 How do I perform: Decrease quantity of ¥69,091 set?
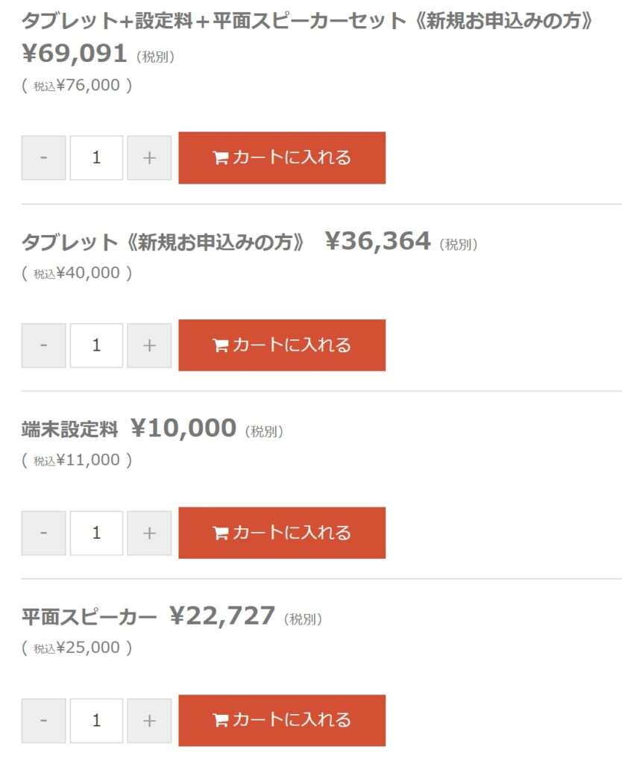pos(44,157)
